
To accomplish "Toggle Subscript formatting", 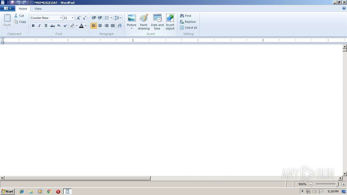I will click(59, 26).
